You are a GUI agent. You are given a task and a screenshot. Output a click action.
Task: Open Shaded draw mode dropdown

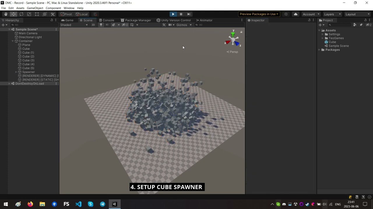[74, 25]
